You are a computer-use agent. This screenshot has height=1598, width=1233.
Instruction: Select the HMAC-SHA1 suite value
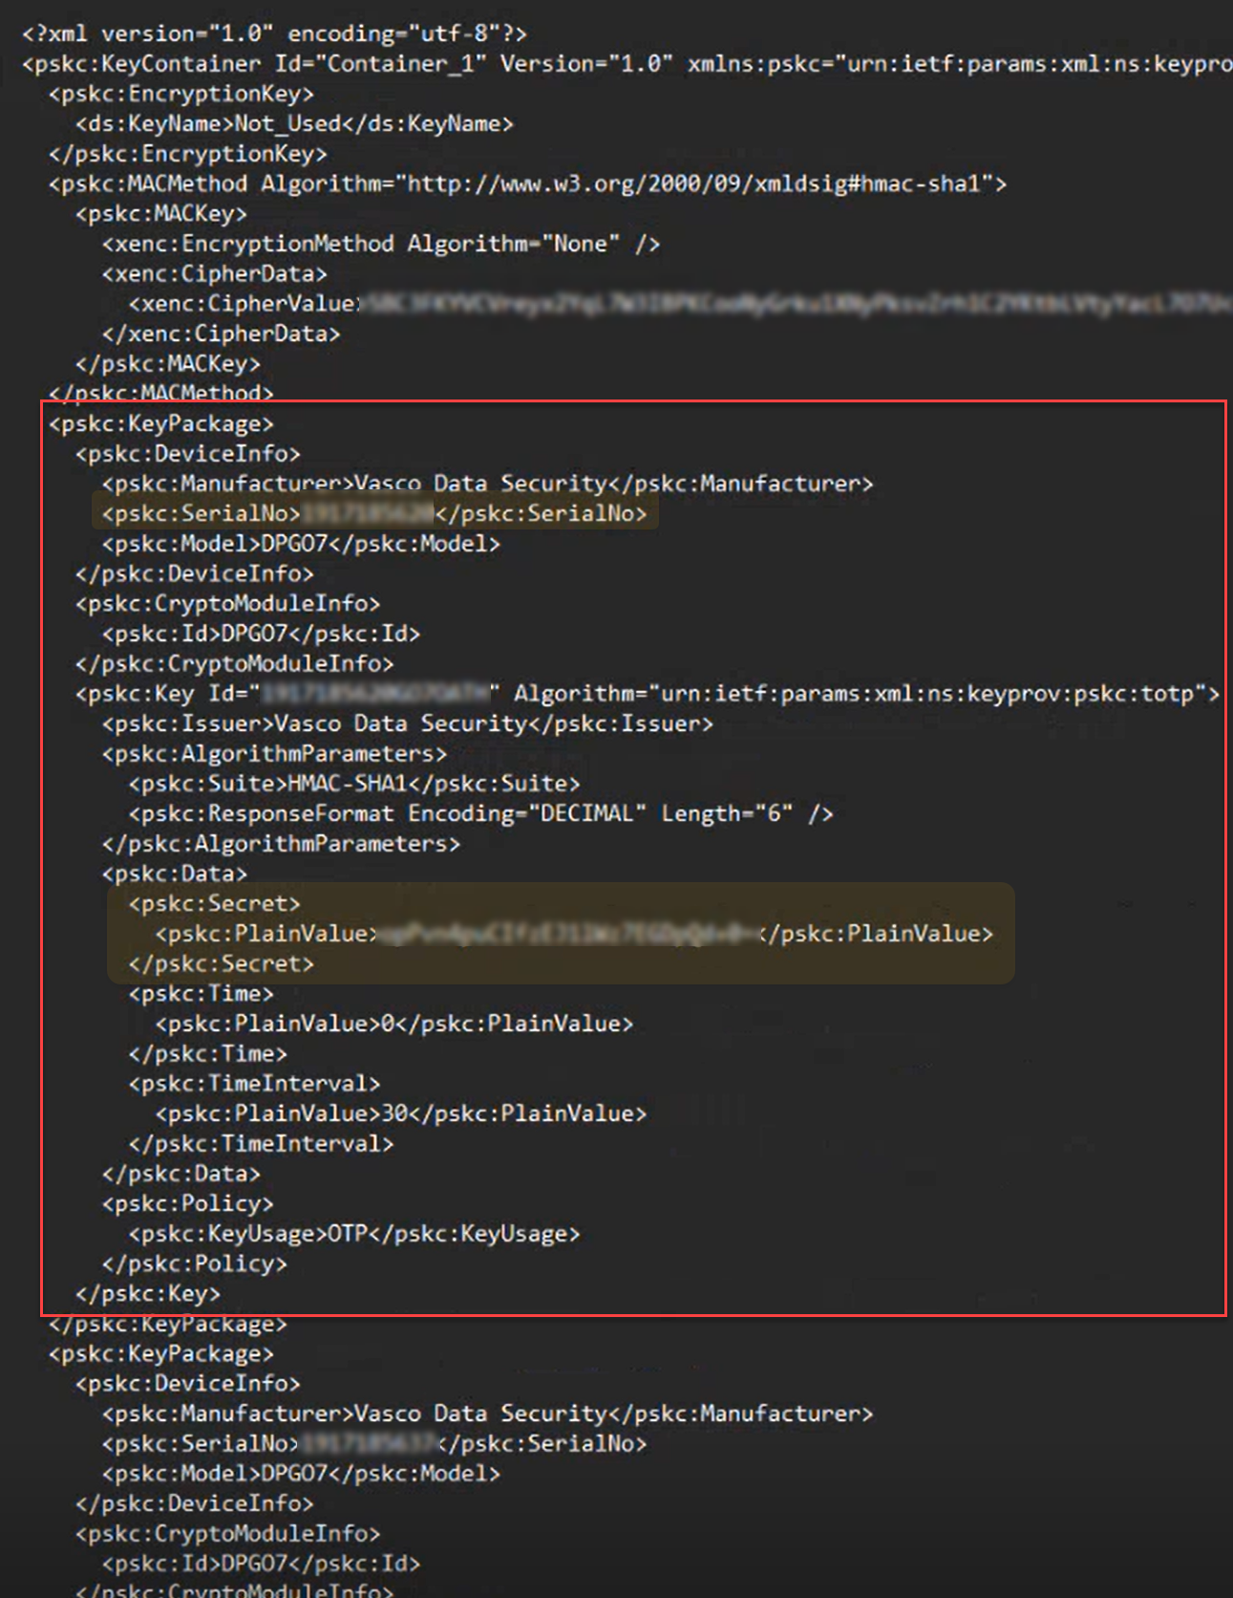[x=348, y=784]
